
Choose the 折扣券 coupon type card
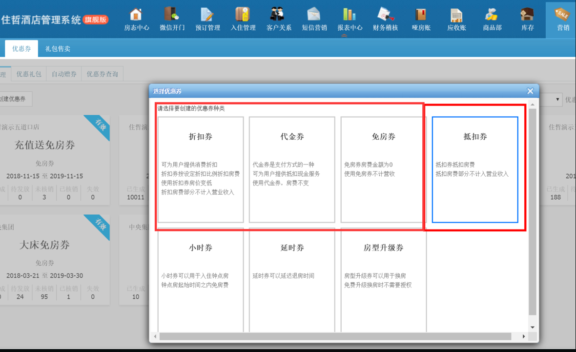click(x=201, y=169)
